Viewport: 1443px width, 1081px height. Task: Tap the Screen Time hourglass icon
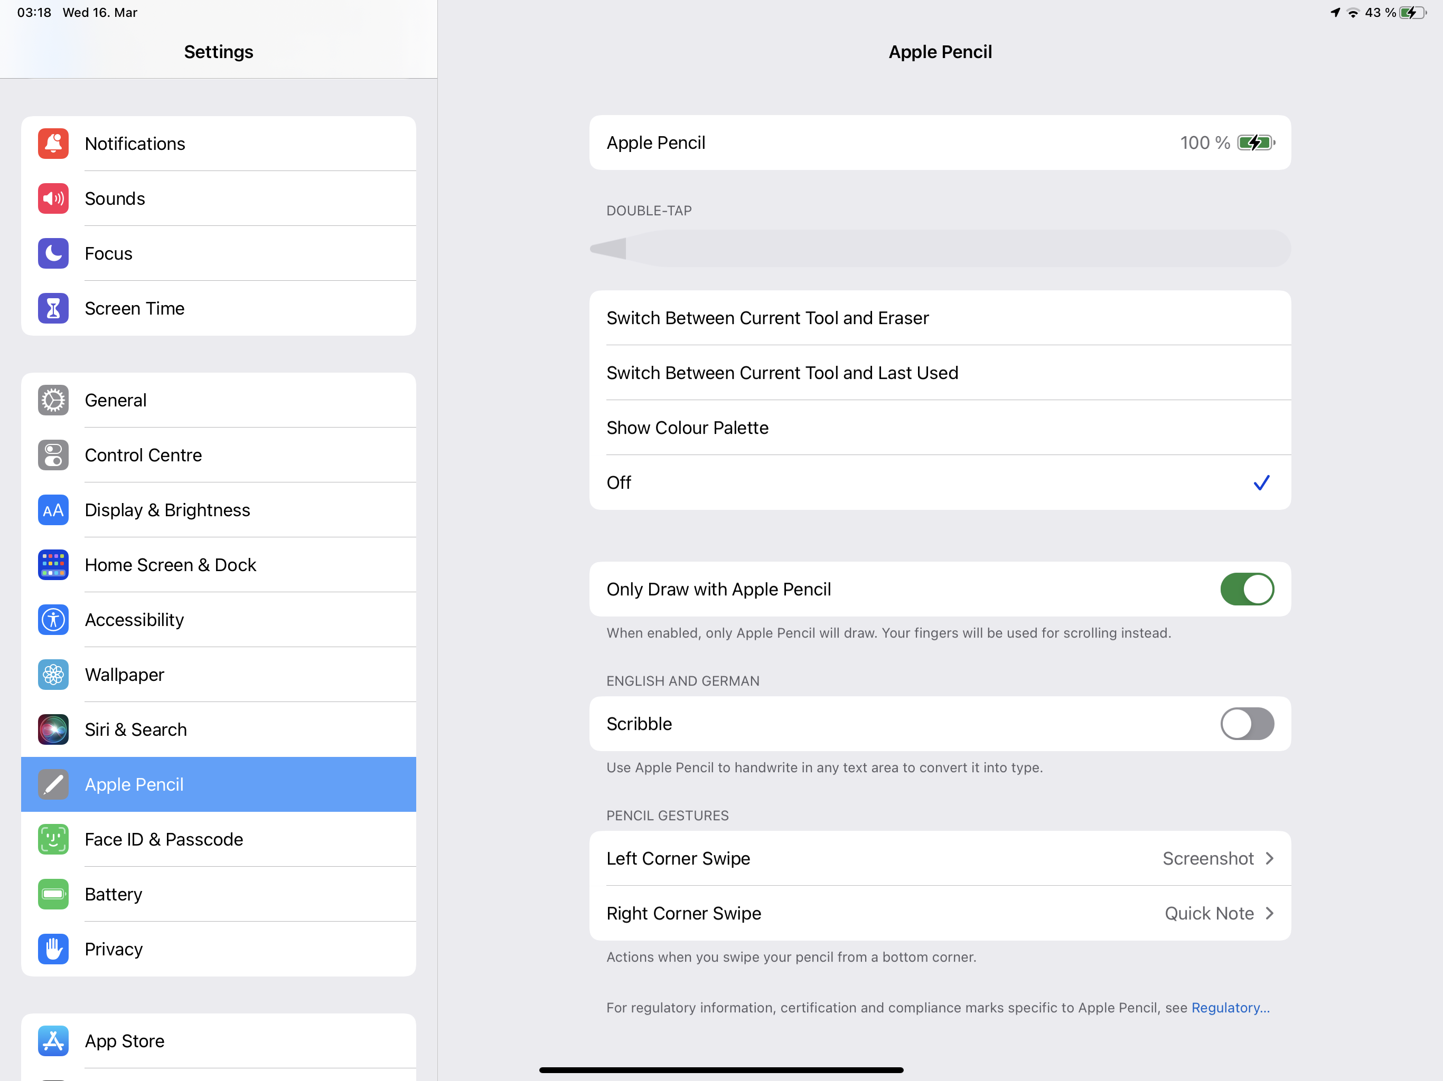tap(53, 308)
